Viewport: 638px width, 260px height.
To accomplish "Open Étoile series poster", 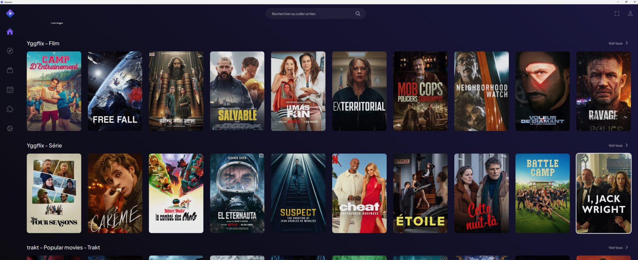I will [x=420, y=193].
